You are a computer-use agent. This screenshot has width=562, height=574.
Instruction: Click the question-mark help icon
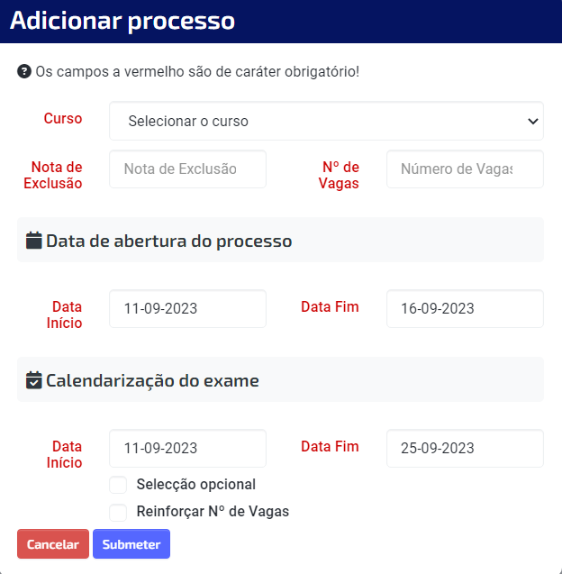coord(24,71)
